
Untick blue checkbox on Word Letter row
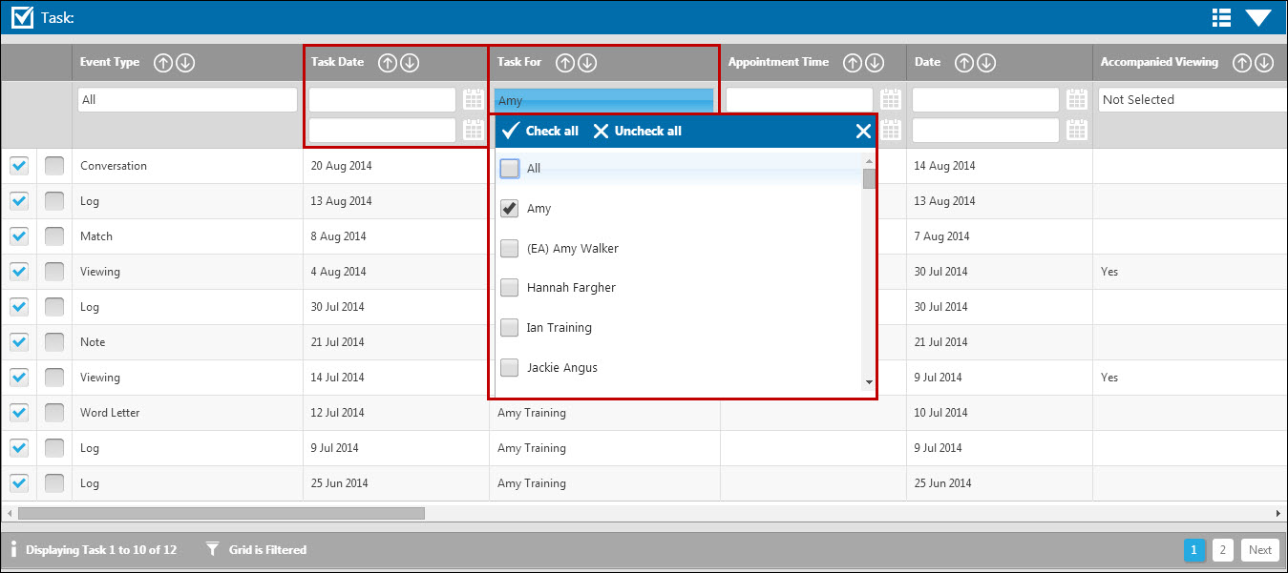tap(19, 413)
